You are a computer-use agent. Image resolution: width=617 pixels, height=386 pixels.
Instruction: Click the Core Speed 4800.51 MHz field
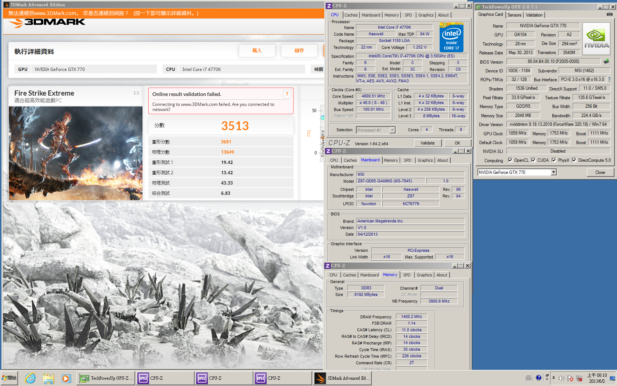coord(373,96)
